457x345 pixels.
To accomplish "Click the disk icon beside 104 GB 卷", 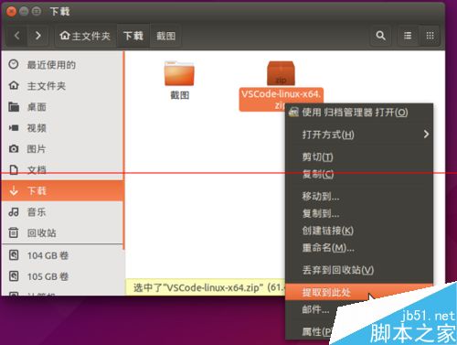I will point(14,255).
